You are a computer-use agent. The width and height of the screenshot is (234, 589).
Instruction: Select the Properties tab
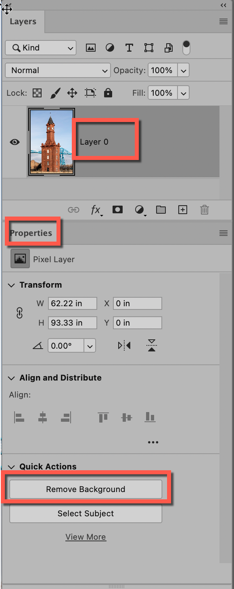click(31, 233)
